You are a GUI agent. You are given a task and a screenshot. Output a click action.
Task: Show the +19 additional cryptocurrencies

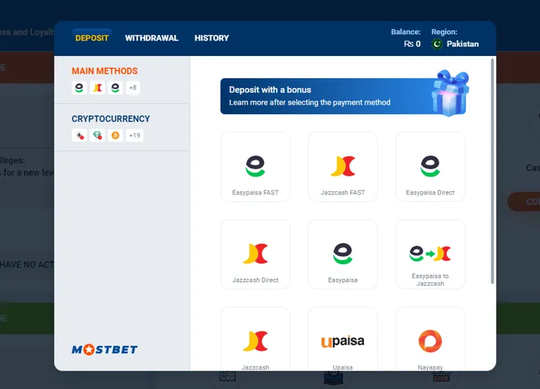point(134,135)
